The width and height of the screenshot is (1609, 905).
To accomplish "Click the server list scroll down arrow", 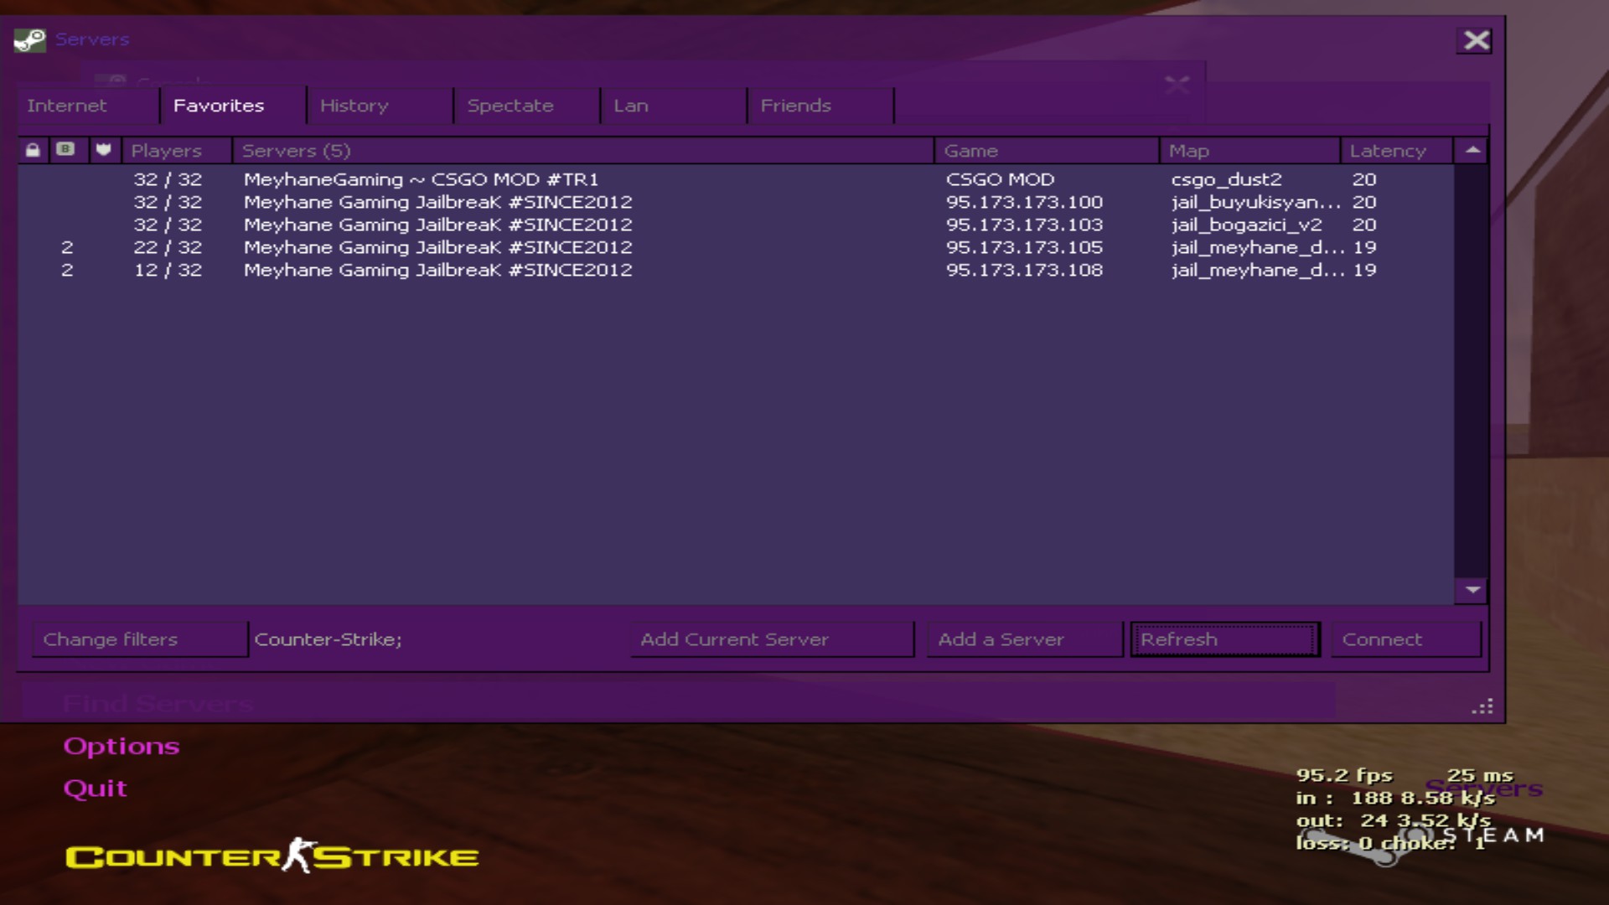I will pyautogui.click(x=1472, y=590).
